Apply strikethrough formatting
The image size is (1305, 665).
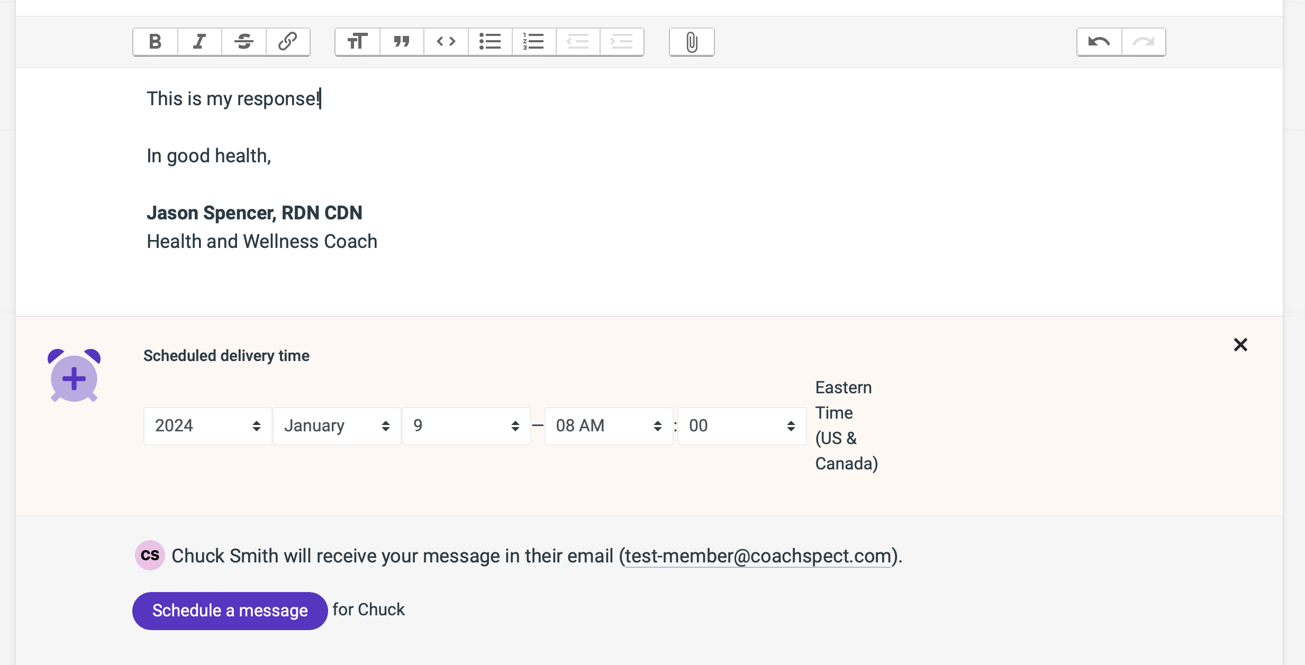[x=243, y=41]
